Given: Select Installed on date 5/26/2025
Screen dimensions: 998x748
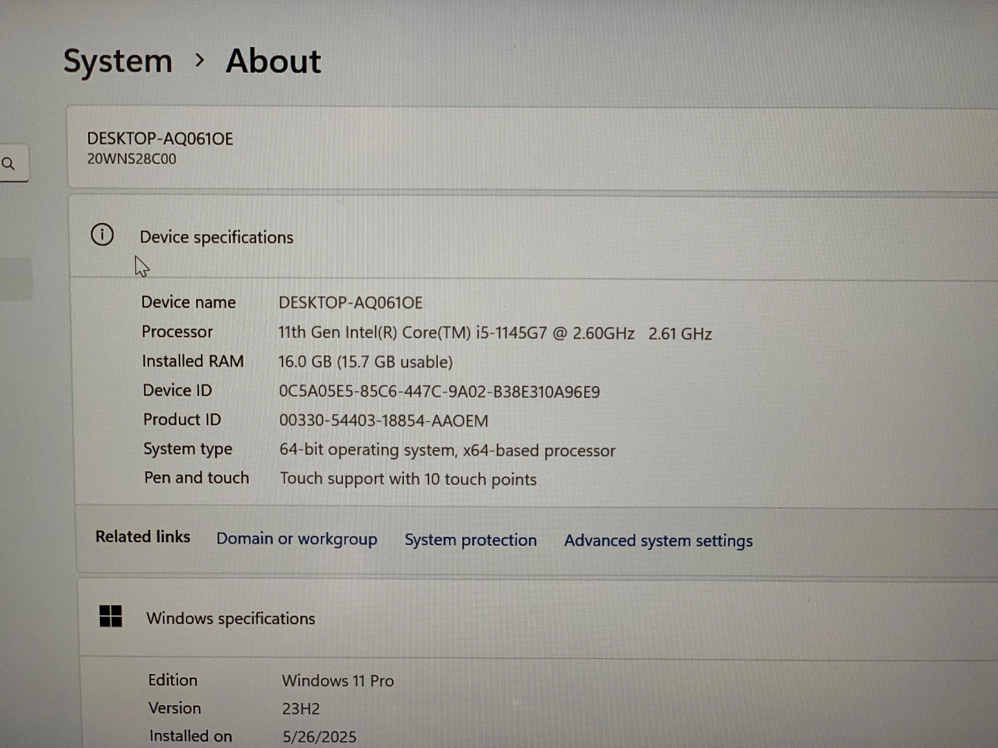Looking at the screenshot, I should [319, 737].
